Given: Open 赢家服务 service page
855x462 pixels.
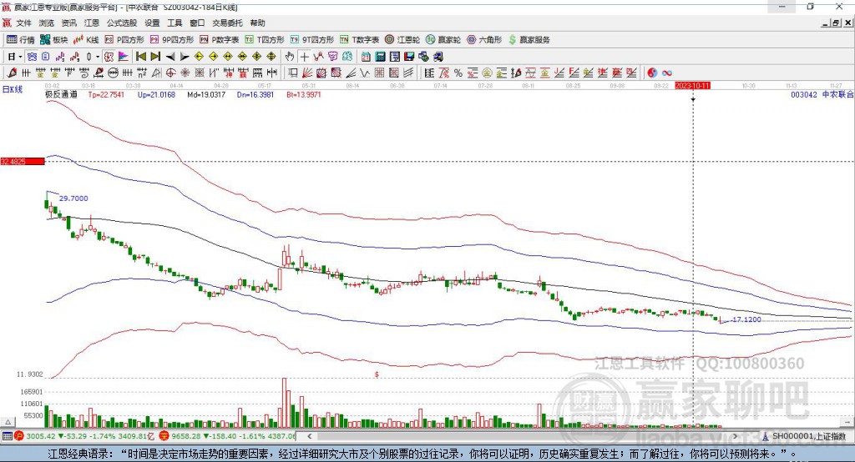Looking at the screenshot, I should click(x=529, y=40).
